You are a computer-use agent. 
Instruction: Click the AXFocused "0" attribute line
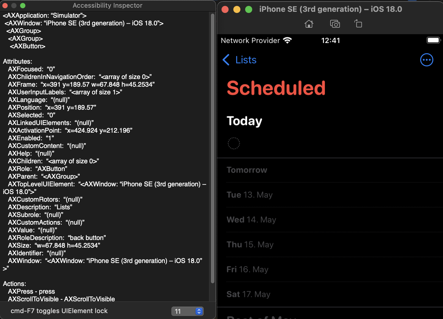(x=32, y=69)
